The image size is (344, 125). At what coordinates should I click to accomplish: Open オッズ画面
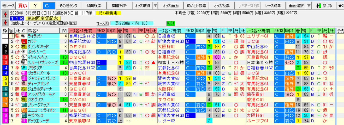pyautogui.click(x=171, y=5)
